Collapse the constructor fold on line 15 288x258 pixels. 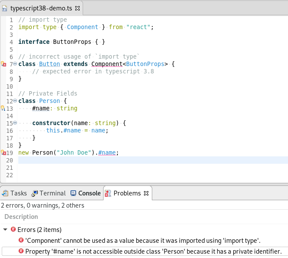(x=15, y=122)
